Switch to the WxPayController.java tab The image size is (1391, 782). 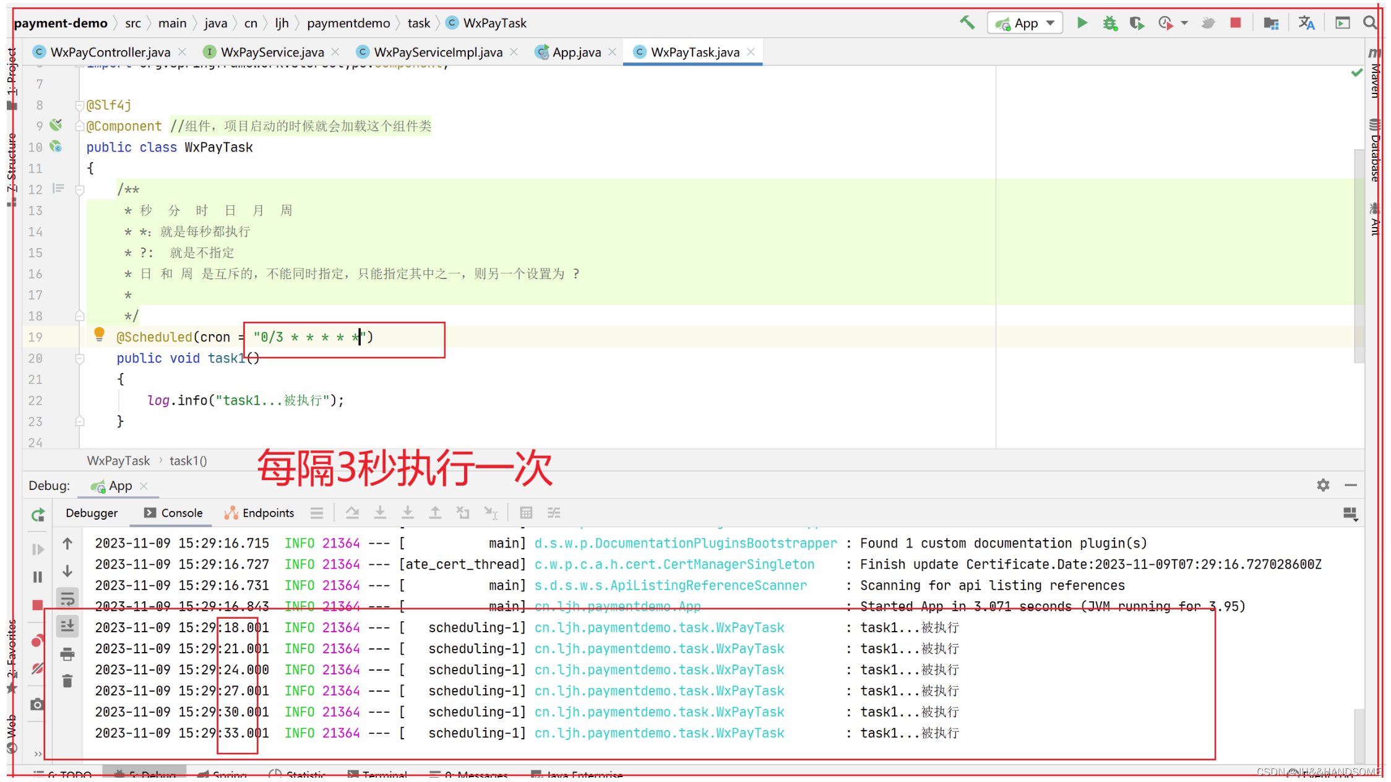110,53
